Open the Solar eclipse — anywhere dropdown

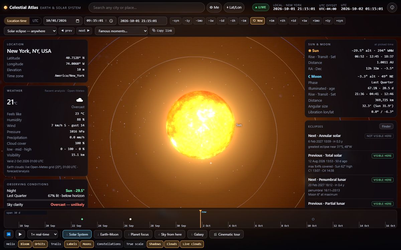tap(30, 31)
